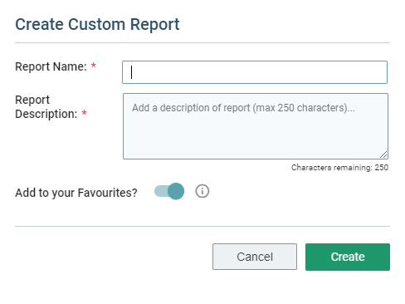The width and height of the screenshot is (405, 304).
Task: Dismiss dialog with the Cancel button
Action: (255, 257)
